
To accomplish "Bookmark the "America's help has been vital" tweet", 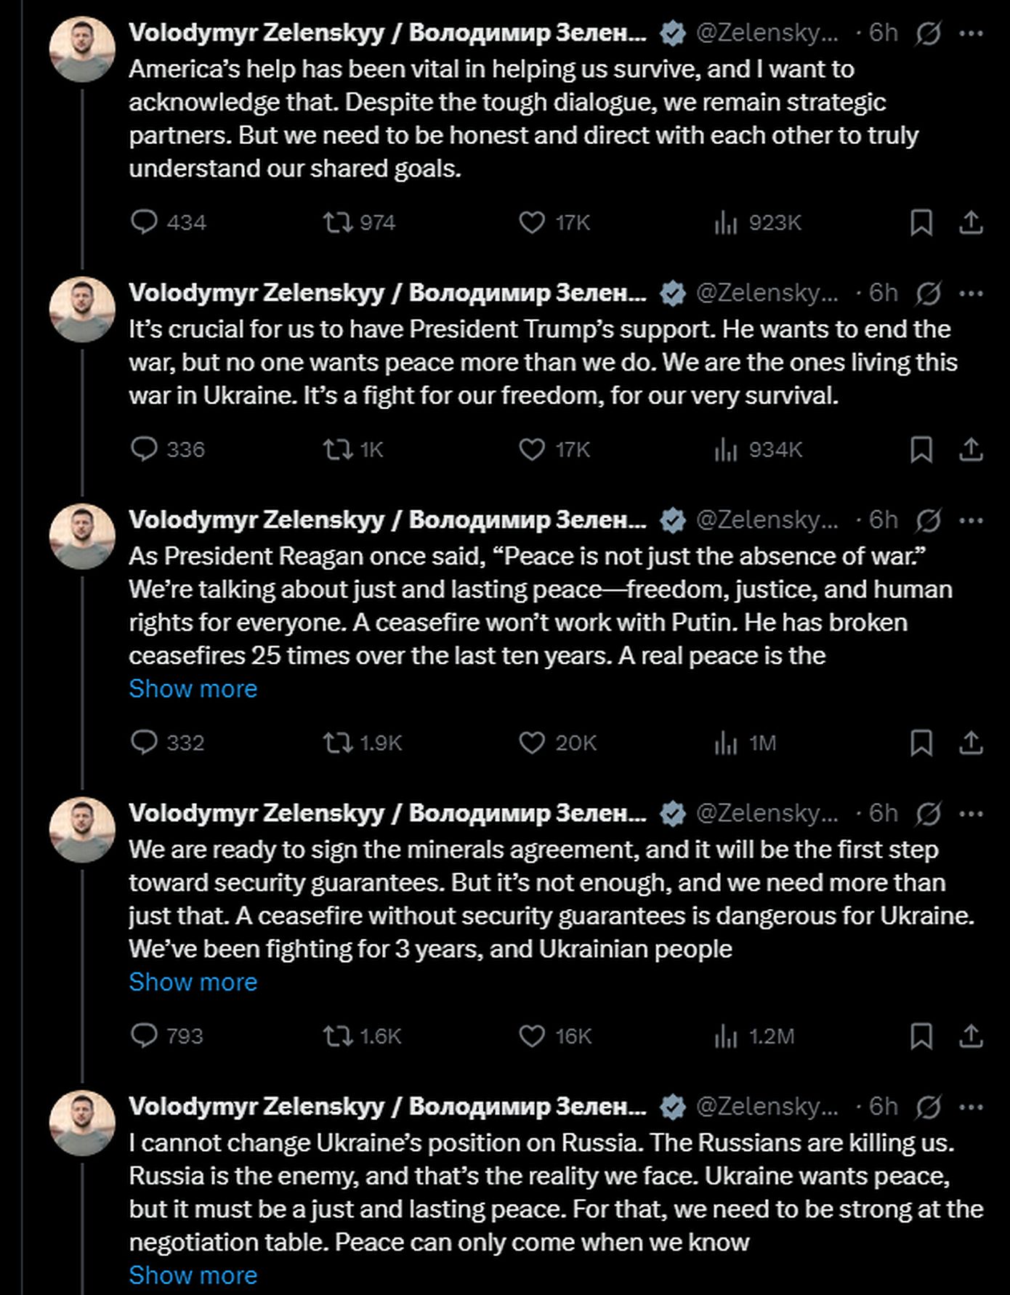I will coord(921,222).
